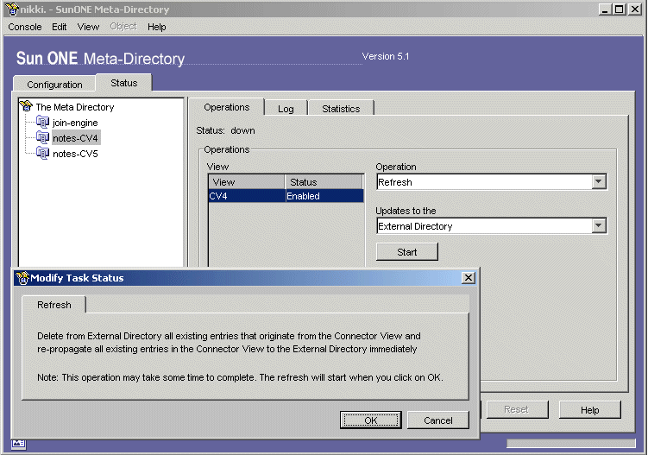Click The Meta Directory root icon
Image resolution: width=648 pixels, height=455 pixels.
coord(26,106)
